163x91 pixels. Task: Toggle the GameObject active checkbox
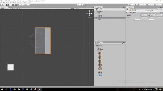[130, 9]
